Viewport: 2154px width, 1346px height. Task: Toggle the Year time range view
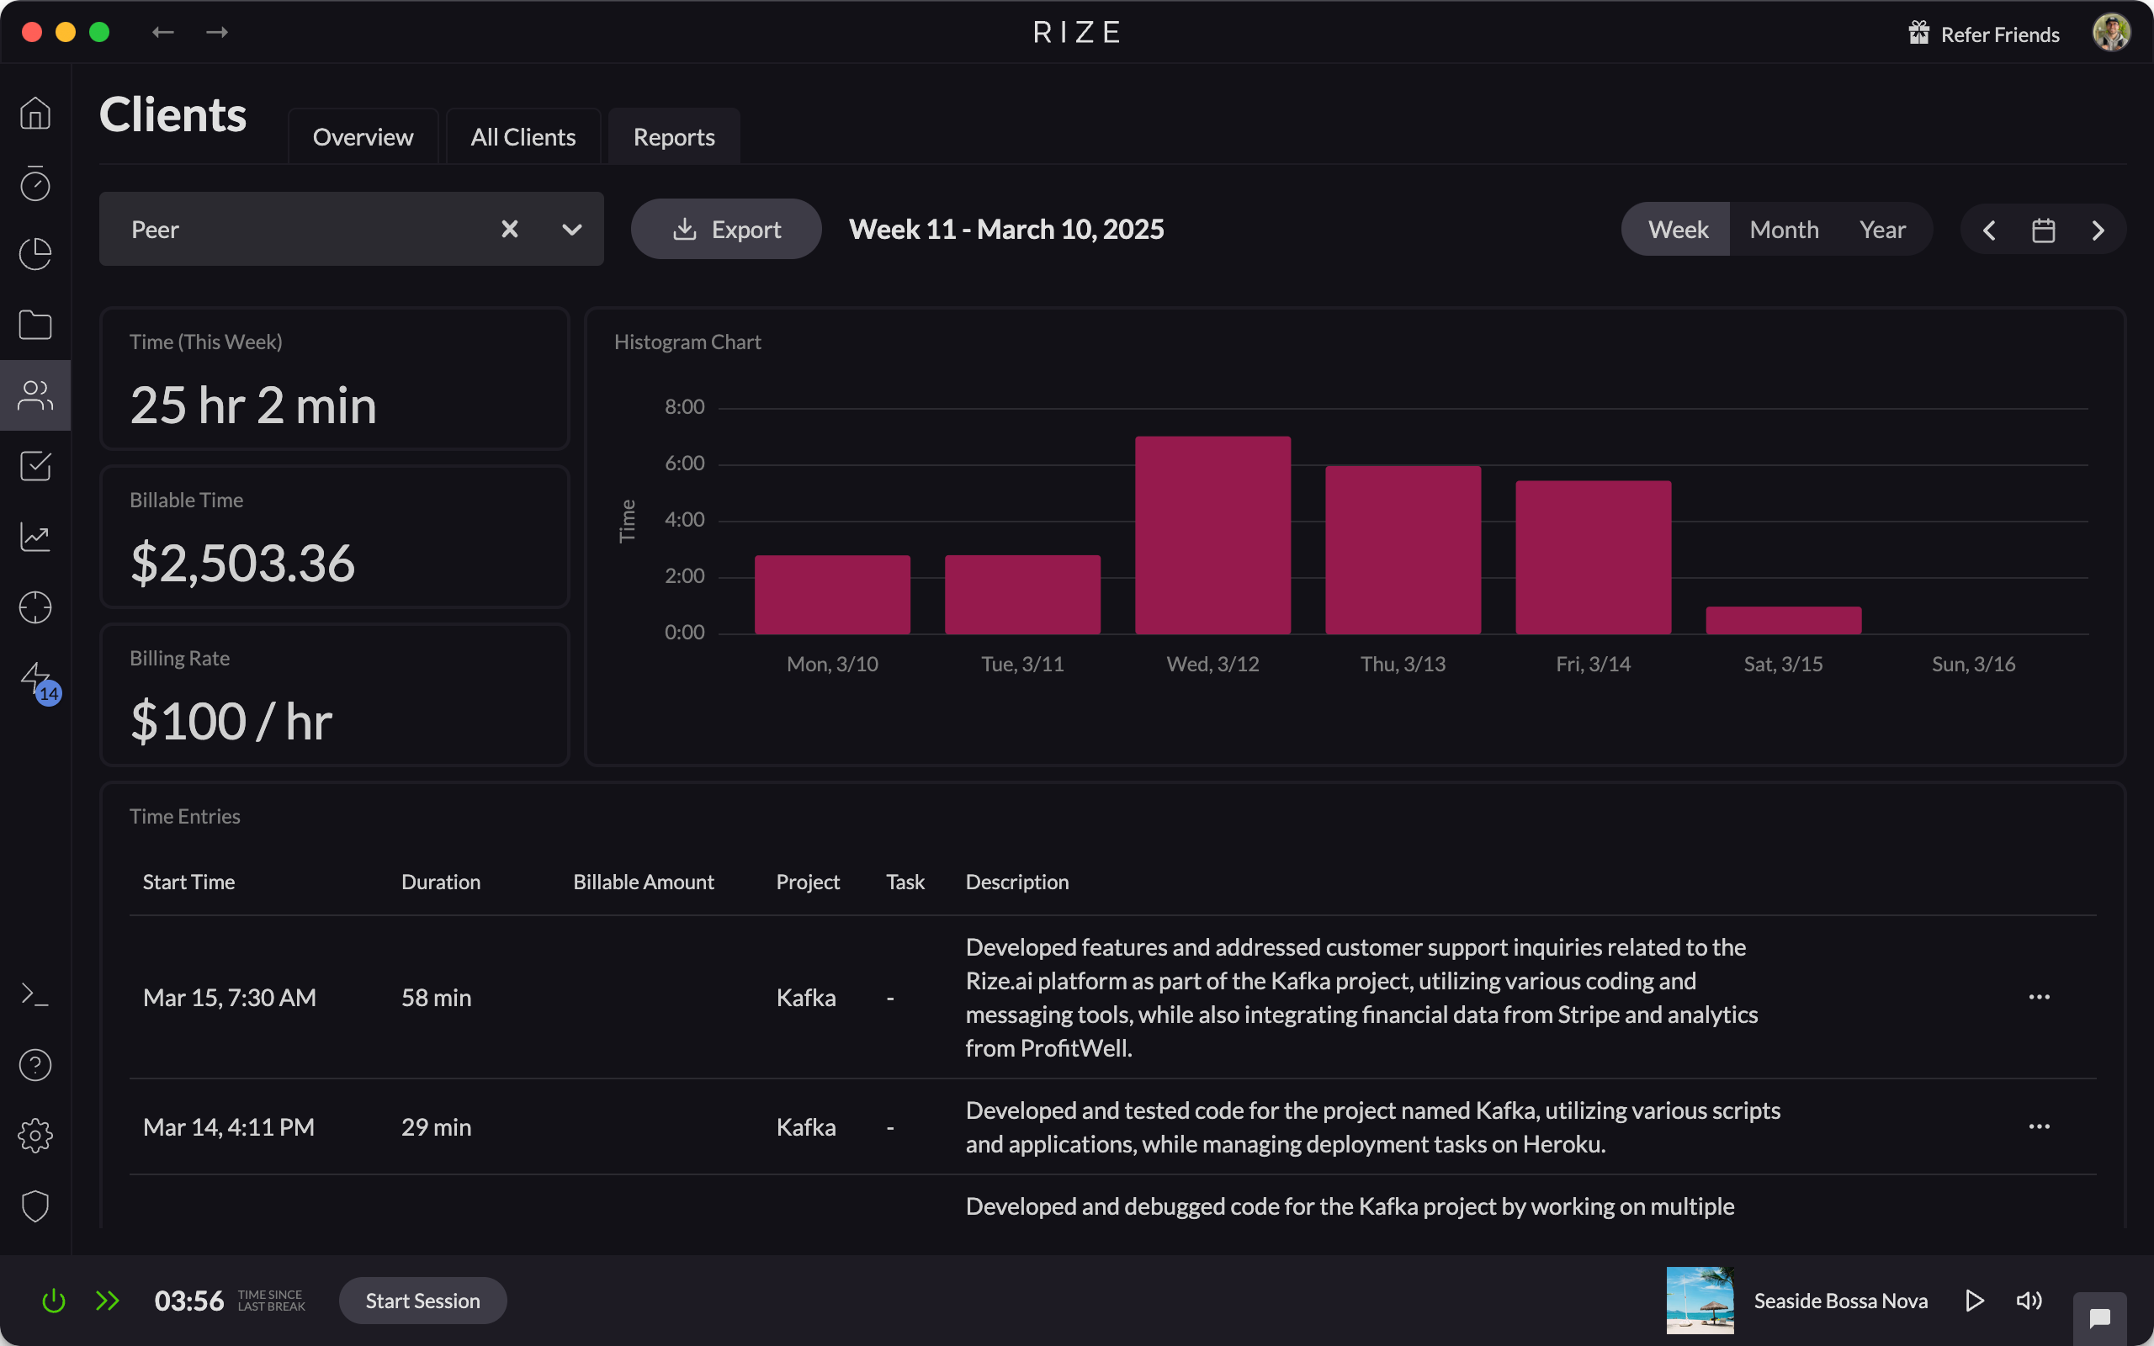tap(1883, 229)
